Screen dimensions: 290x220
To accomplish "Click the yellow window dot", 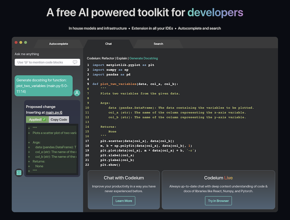I will click(x=21, y=42).
